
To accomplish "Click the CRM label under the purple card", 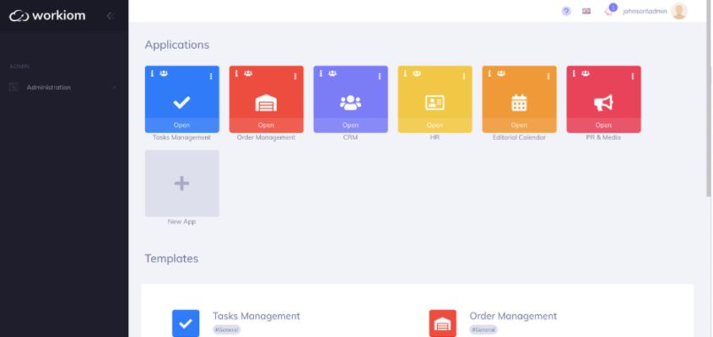I will click(x=350, y=137).
